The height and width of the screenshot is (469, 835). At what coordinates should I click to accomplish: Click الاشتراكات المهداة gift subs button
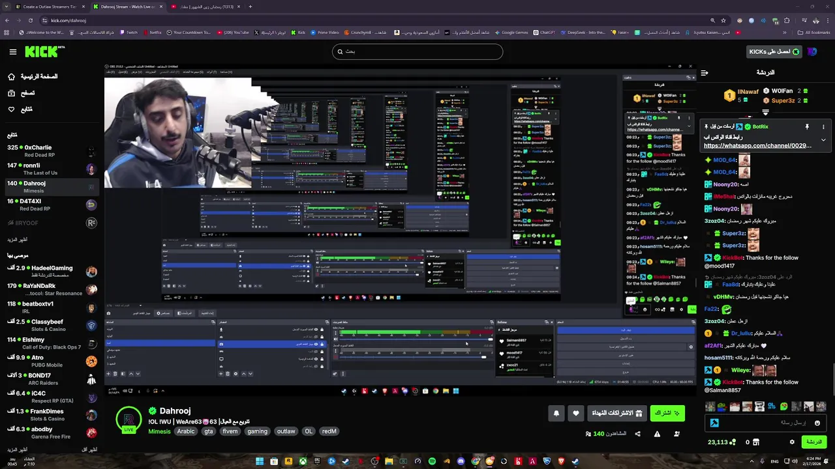617,414
